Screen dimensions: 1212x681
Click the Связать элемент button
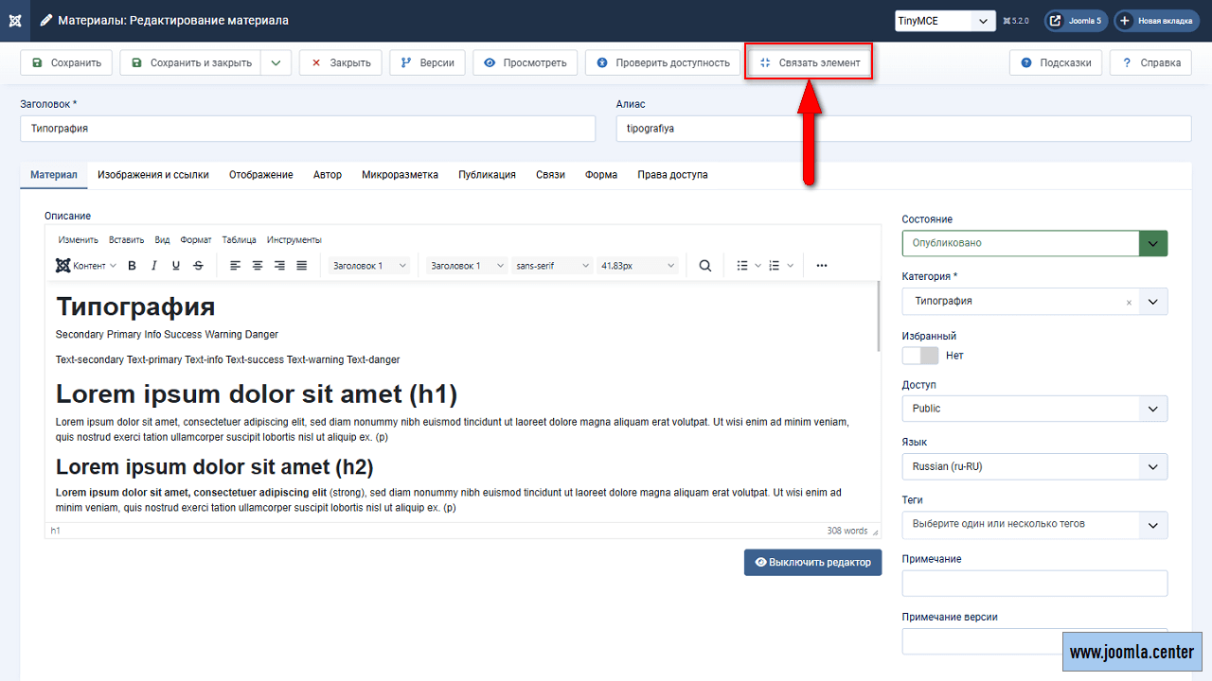point(809,63)
